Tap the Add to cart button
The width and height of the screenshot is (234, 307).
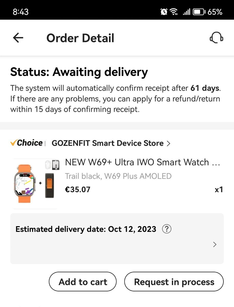[x=83, y=282]
